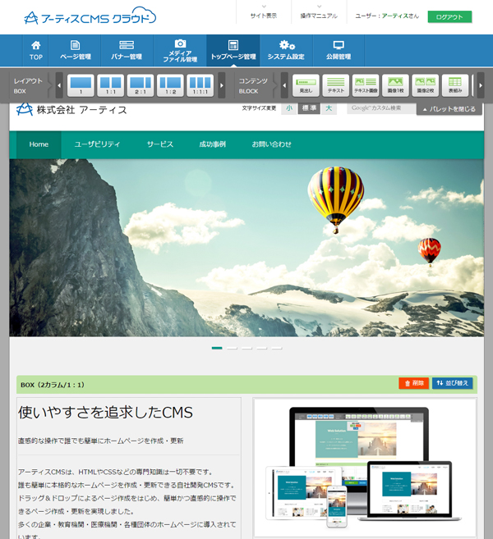This screenshot has width=493, height=539.
Task: Open バナー管理 banner management
Action: tap(127, 50)
